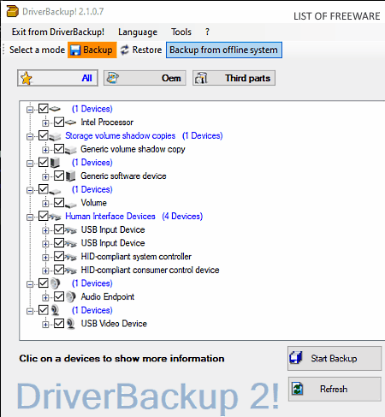Select the Generic software device row
Screen dimensions: 385x417
123,176
